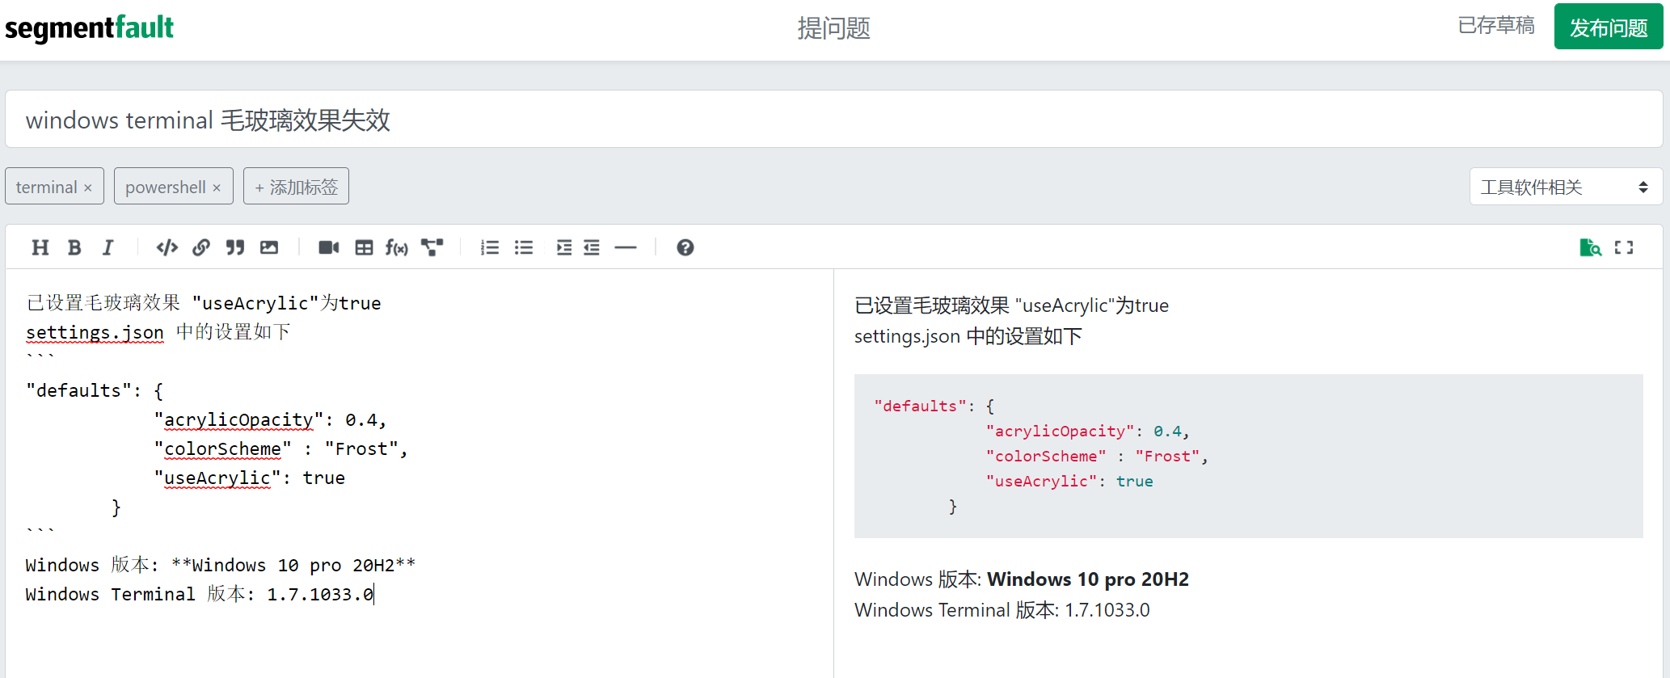The image size is (1670, 678).
Task: Click bold Windows 10 pro 20H2 in preview
Action: [1088, 579]
